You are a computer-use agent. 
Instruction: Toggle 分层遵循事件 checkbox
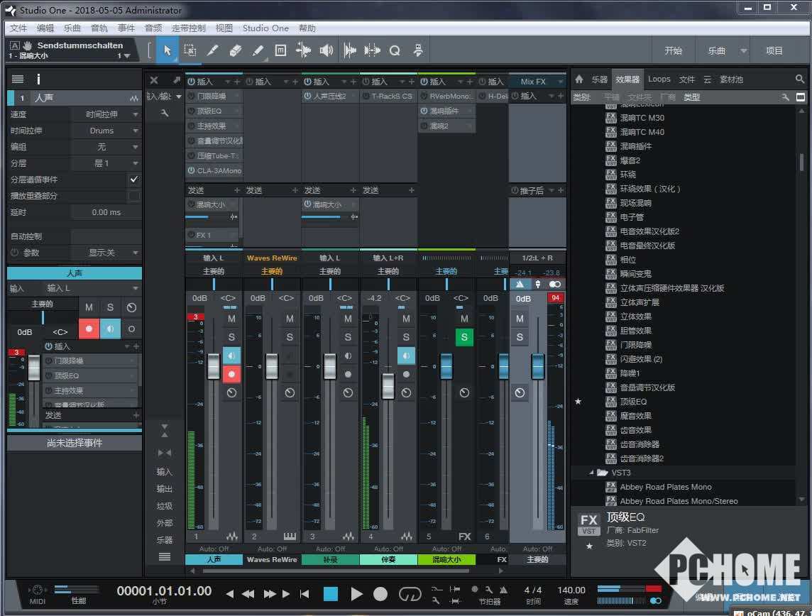[x=134, y=179]
